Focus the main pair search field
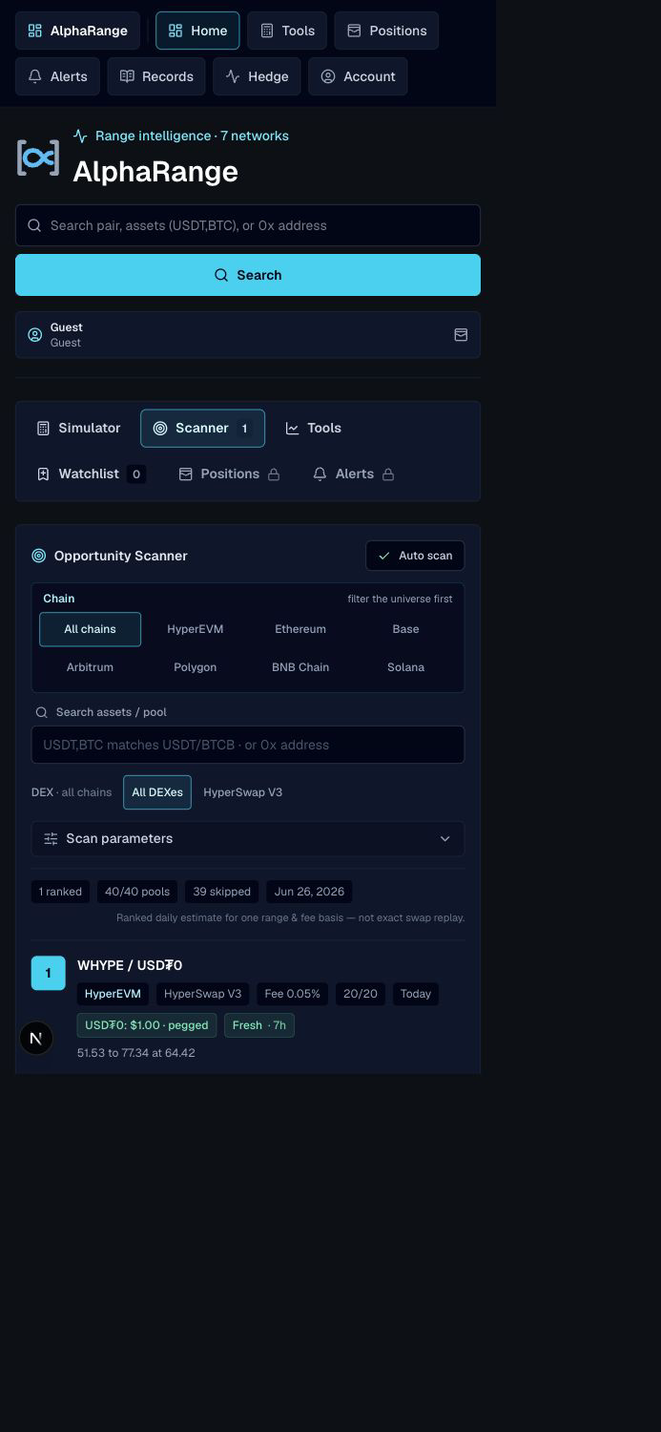Image resolution: width=661 pixels, height=1432 pixels. (x=248, y=225)
